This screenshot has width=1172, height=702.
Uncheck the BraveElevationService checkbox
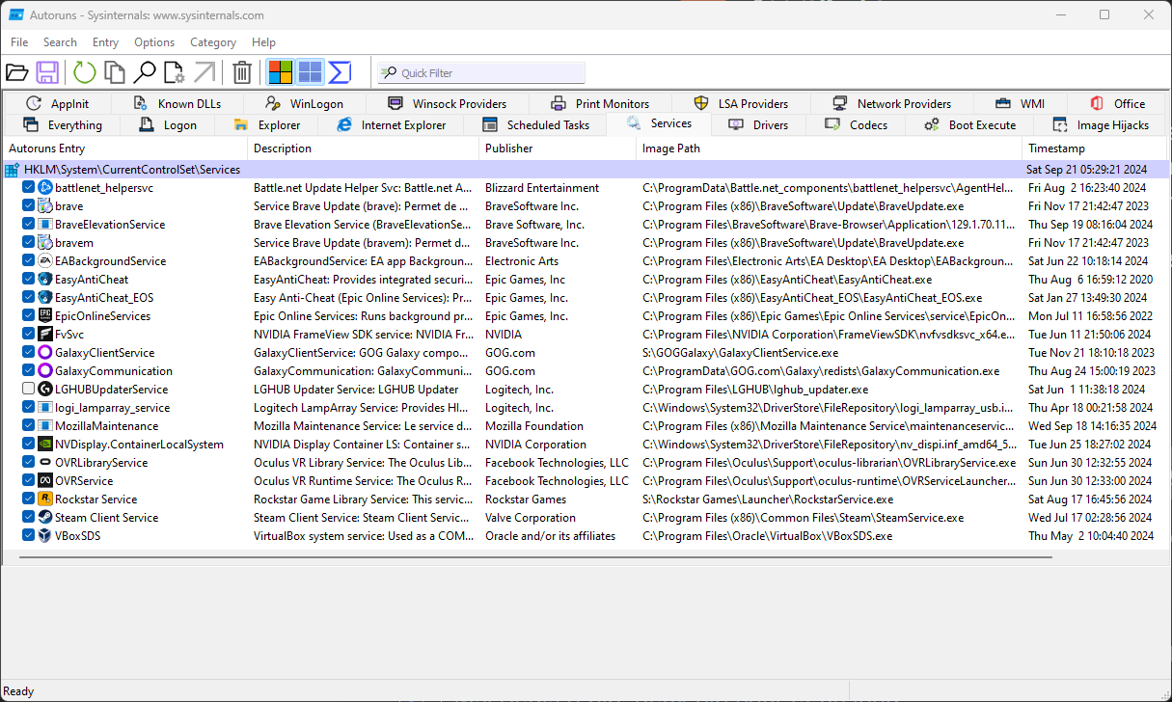pos(28,225)
